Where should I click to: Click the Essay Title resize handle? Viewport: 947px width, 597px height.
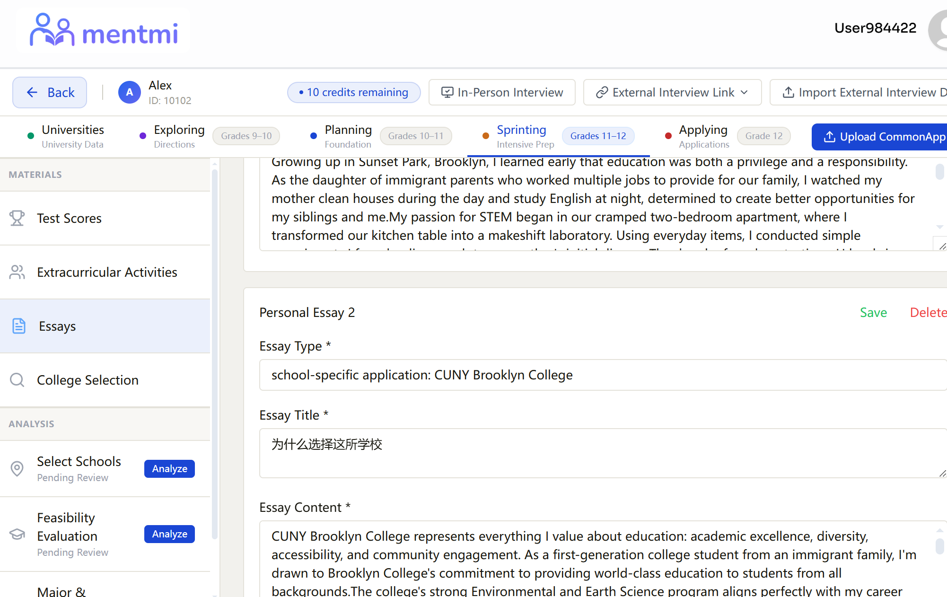pyautogui.click(x=942, y=473)
